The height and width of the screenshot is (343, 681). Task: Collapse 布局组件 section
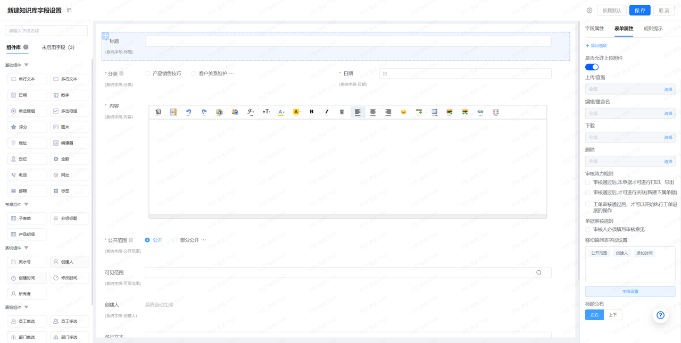(27, 204)
